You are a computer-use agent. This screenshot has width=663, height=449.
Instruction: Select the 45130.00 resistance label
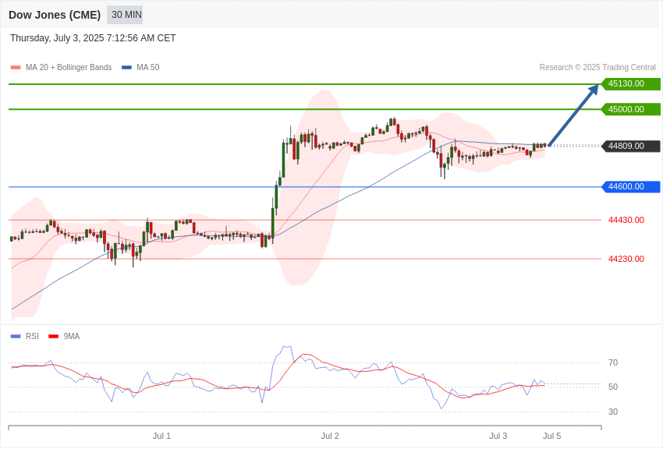coord(631,83)
